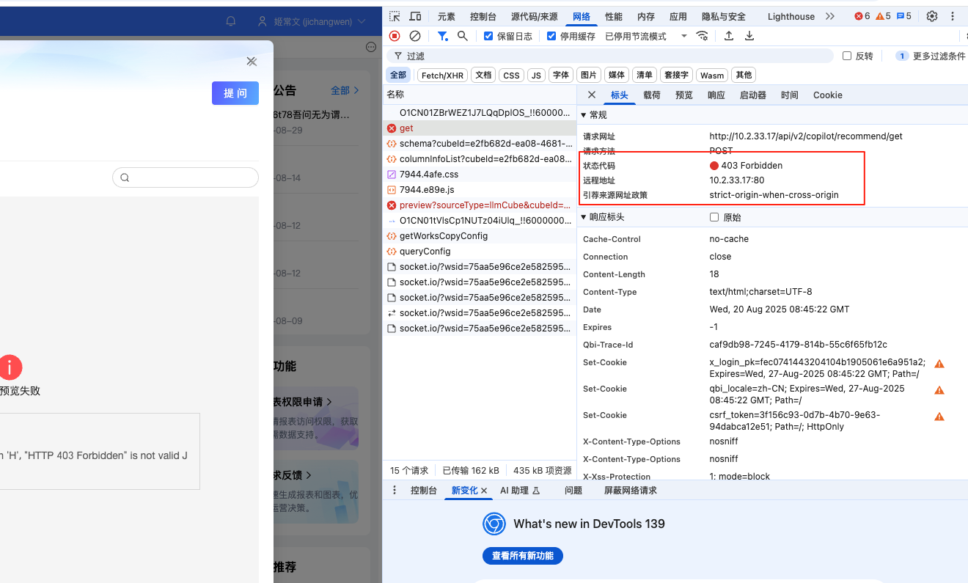Open the 响应 tab of request
The width and height of the screenshot is (968, 583).
716,95
